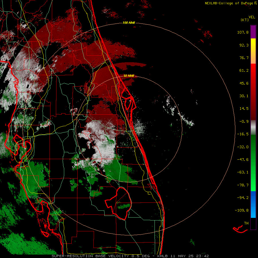Click the 30.1 velocity scale value

click(244, 96)
